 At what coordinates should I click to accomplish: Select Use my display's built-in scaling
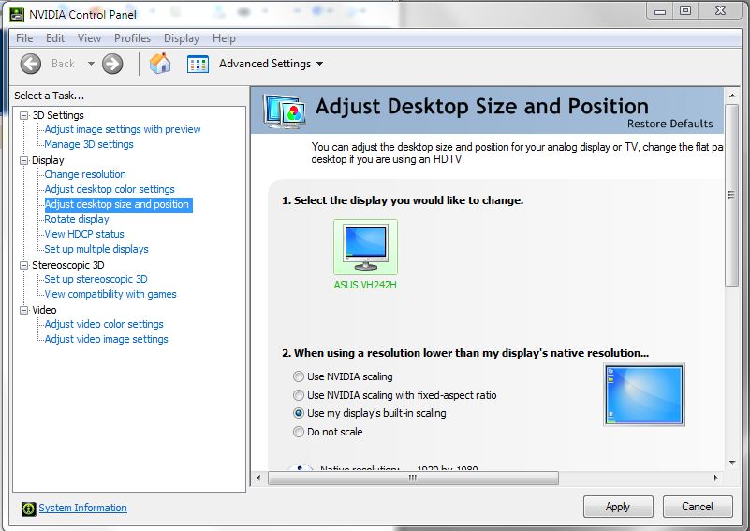pos(299,413)
